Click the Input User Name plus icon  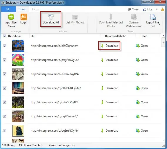11,17
